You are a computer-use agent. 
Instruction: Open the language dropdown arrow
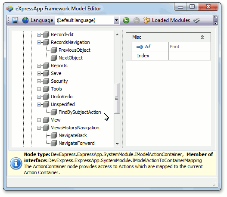click(x=116, y=20)
